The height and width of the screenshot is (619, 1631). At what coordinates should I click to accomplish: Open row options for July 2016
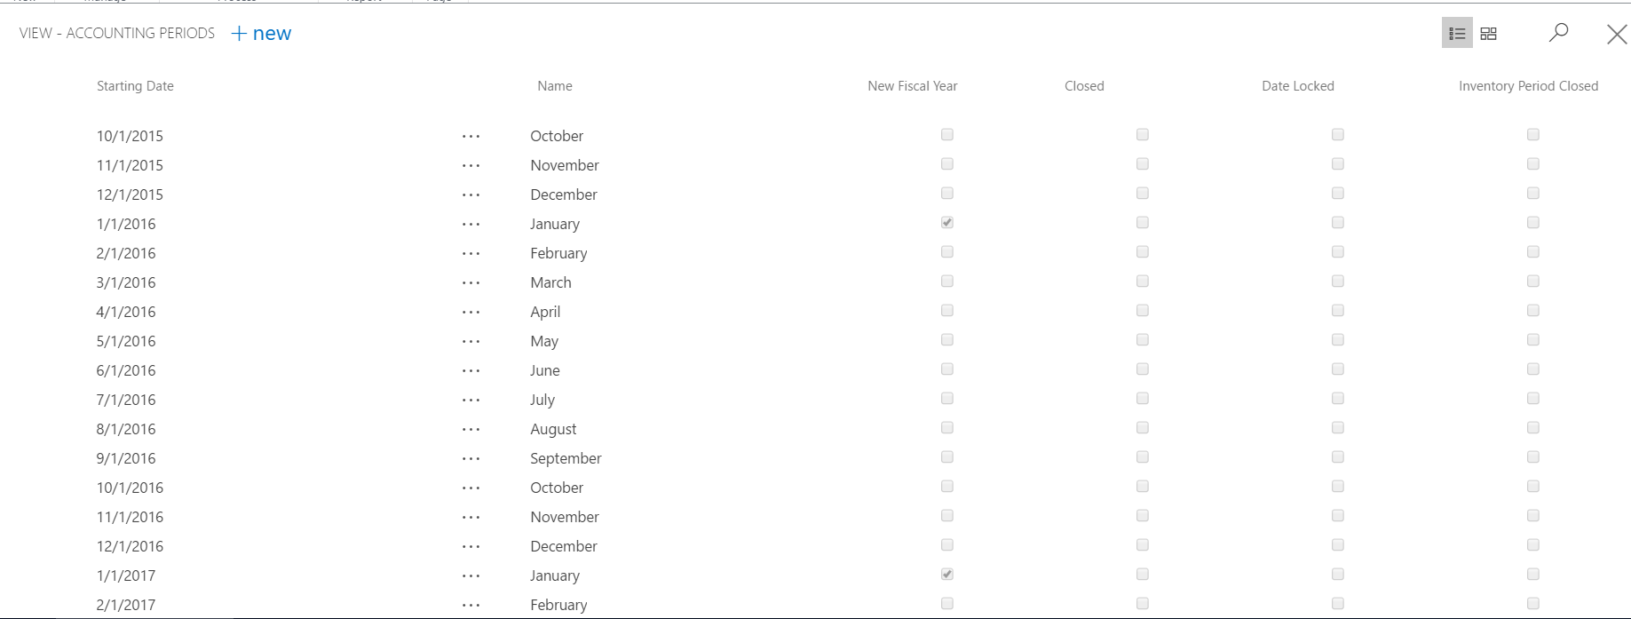[x=471, y=400]
